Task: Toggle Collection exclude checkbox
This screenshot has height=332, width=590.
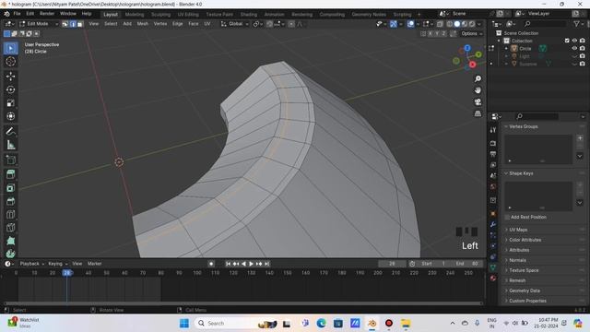Action: pyautogui.click(x=567, y=41)
